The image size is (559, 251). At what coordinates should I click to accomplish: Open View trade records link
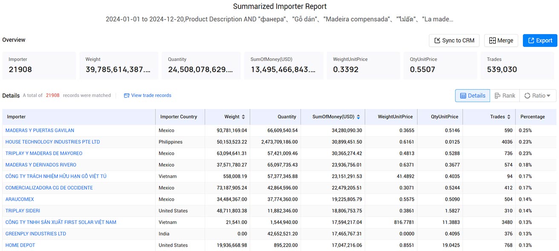147,95
